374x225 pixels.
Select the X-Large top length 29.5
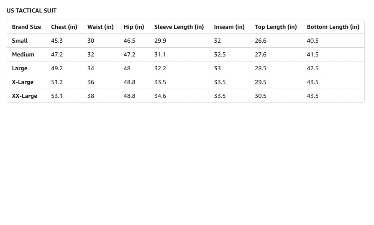261,82
